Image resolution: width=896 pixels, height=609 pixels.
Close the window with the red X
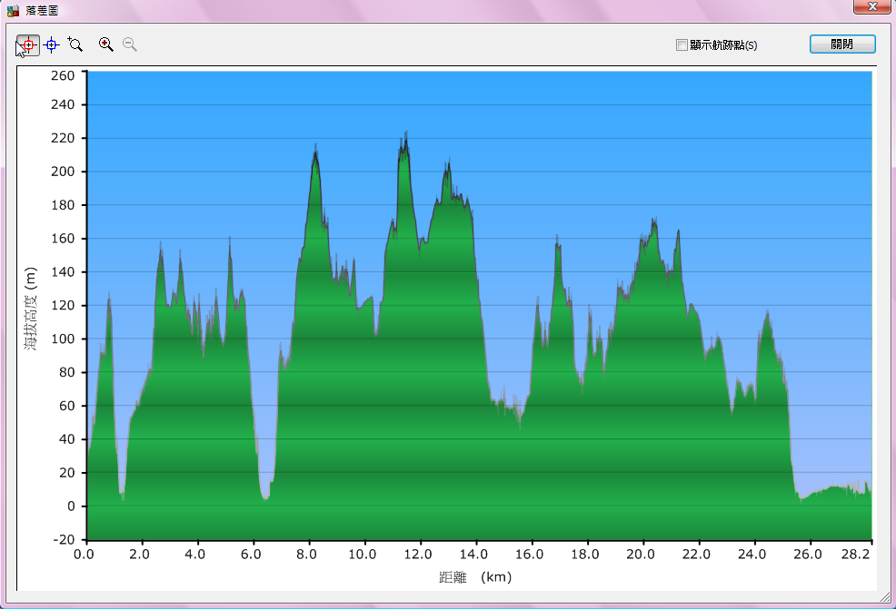(x=871, y=7)
